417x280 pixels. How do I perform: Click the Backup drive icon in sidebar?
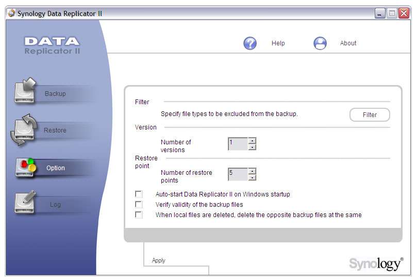[x=25, y=91]
